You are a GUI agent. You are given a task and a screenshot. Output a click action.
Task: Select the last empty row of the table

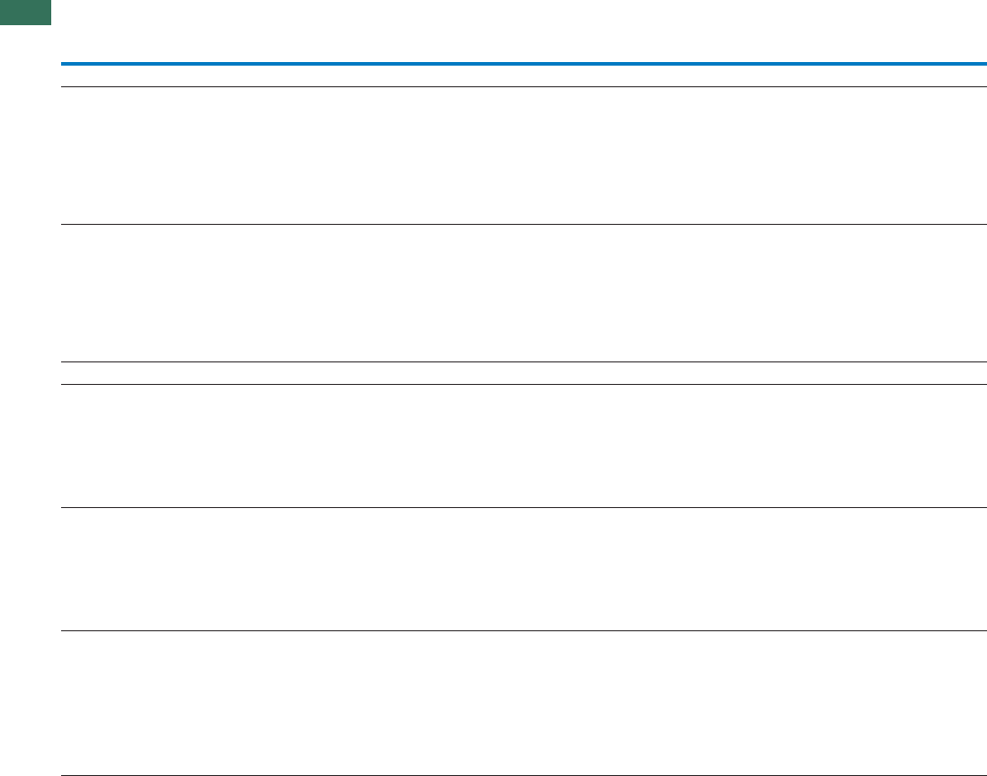pyautogui.click(x=523, y=702)
